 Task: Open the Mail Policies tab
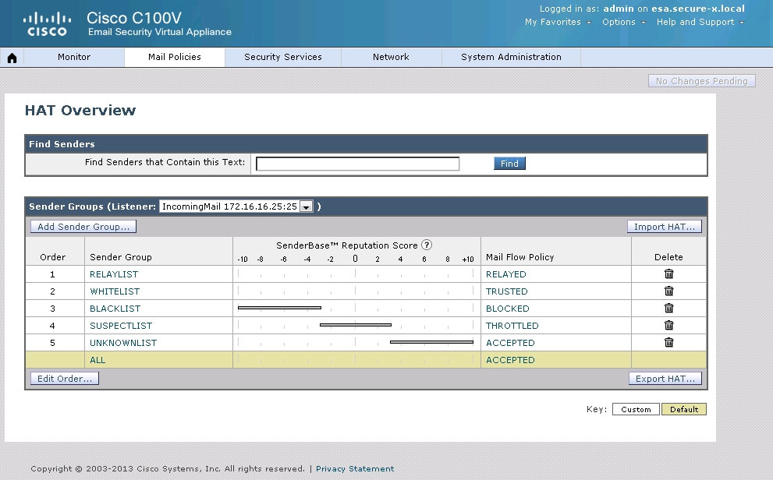click(175, 57)
